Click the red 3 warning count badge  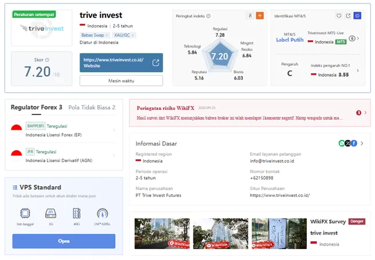[x=358, y=113]
